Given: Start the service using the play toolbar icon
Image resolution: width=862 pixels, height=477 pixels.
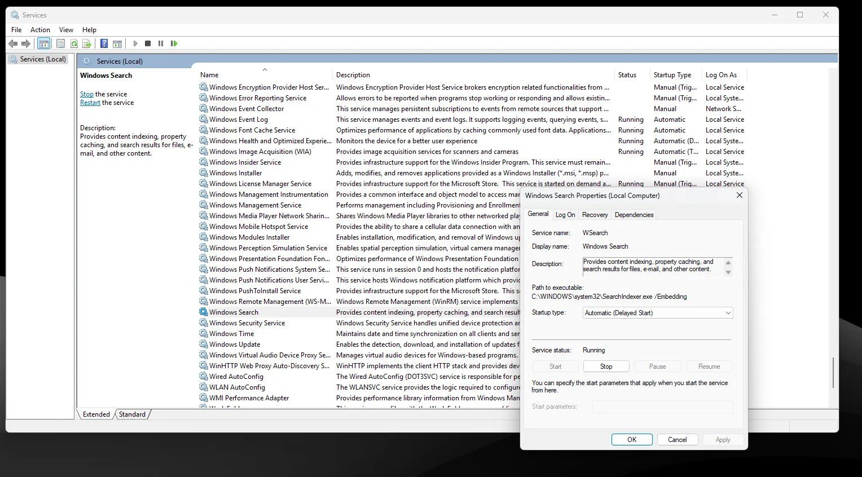Looking at the screenshot, I should (135, 43).
